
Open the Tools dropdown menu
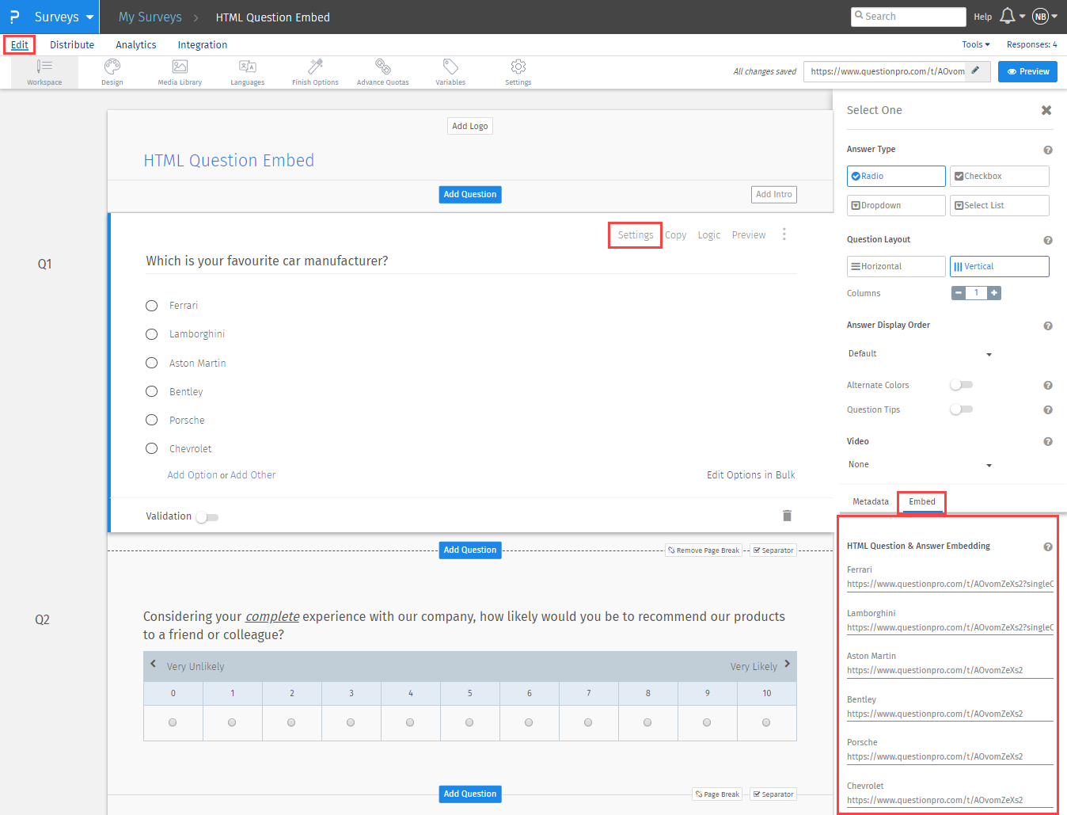[976, 44]
